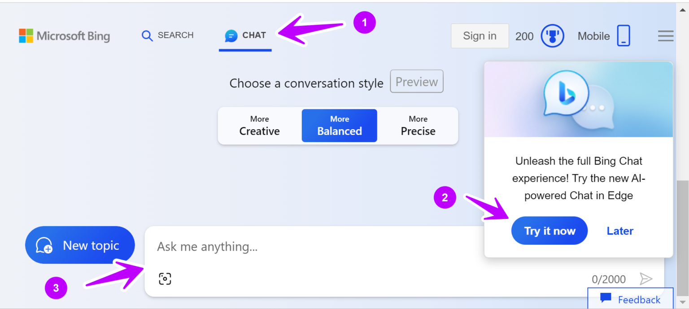Image resolution: width=689 pixels, height=309 pixels.
Task: Open the hamburger menu
Action: (666, 36)
